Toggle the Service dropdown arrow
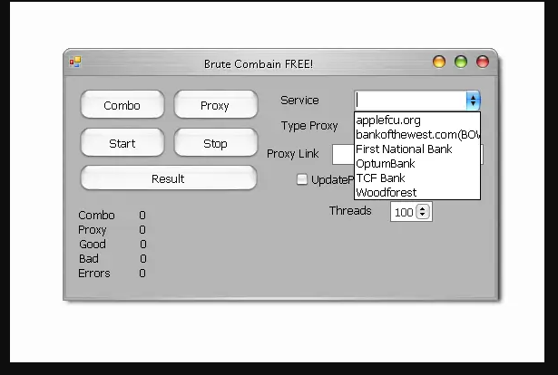 point(473,101)
